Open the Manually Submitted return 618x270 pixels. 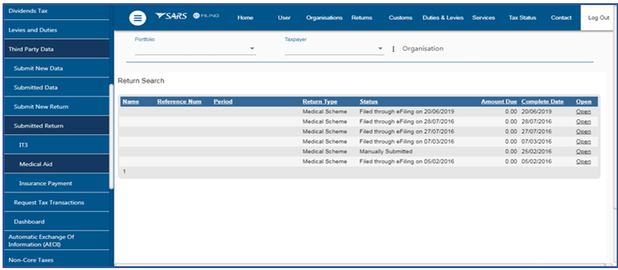[x=583, y=152]
